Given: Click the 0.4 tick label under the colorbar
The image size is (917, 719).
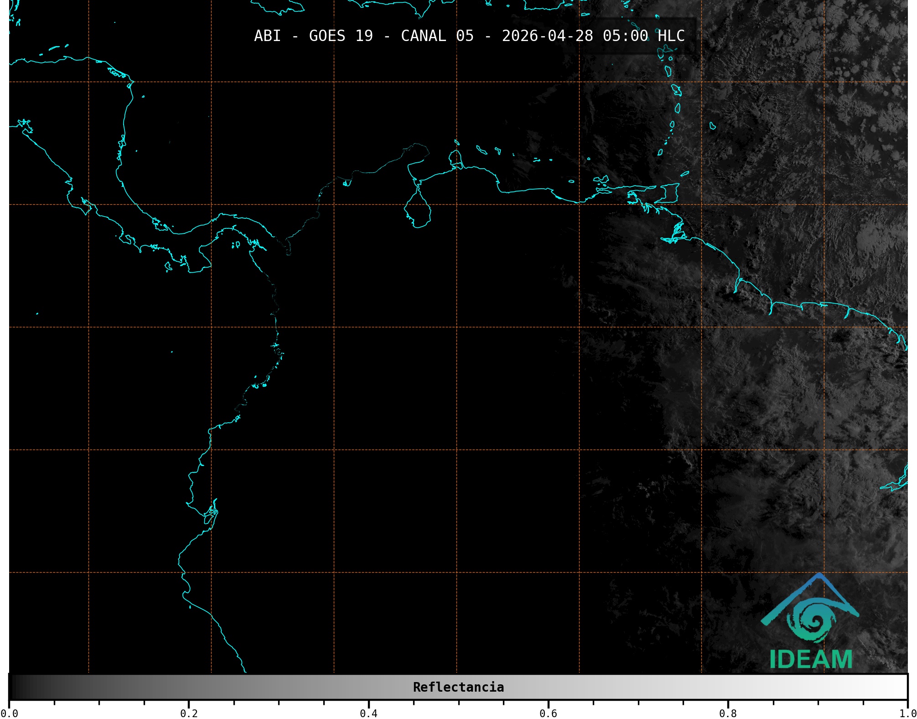Looking at the screenshot, I should [x=368, y=713].
